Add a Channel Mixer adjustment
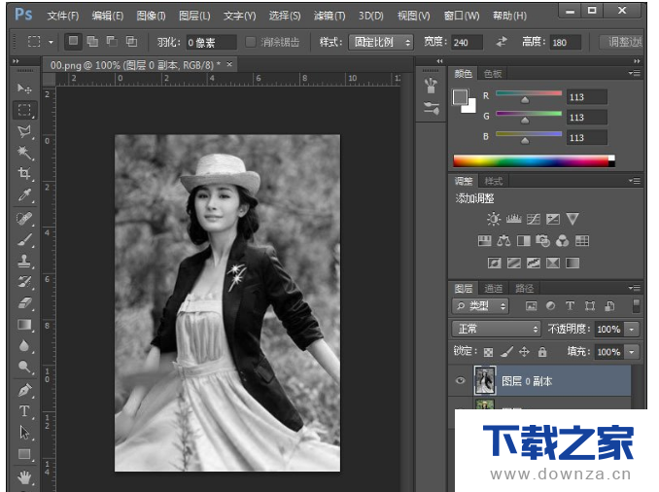 (563, 241)
